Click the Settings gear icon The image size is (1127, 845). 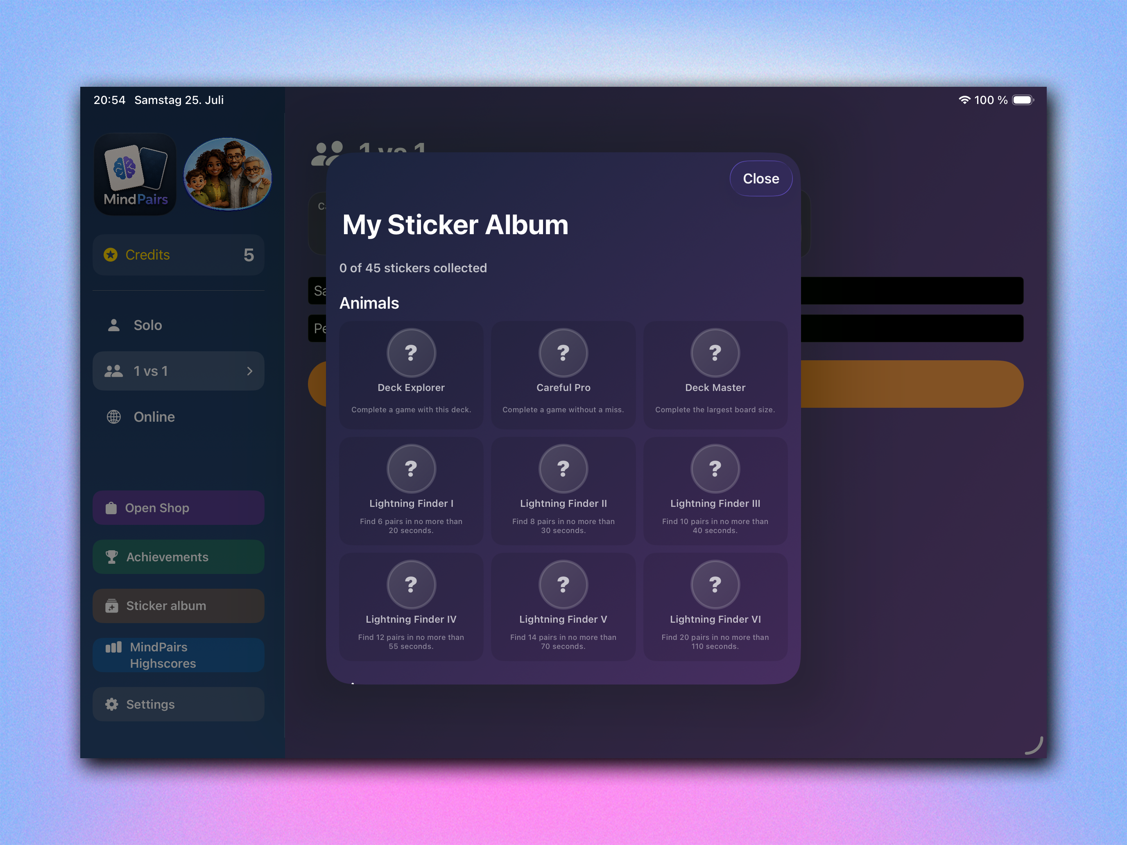[x=111, y=705]
